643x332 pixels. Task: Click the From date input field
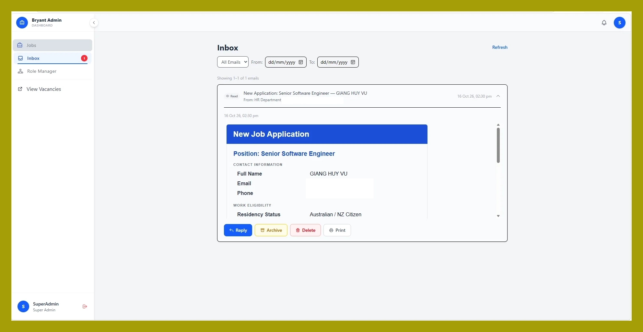pyautogui.click(x=286, y=62)
